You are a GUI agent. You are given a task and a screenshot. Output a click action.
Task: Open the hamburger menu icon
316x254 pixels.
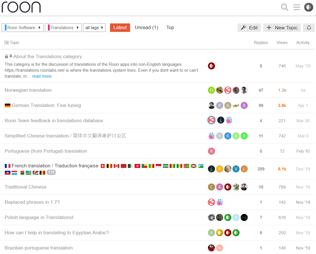click(297, 7)
